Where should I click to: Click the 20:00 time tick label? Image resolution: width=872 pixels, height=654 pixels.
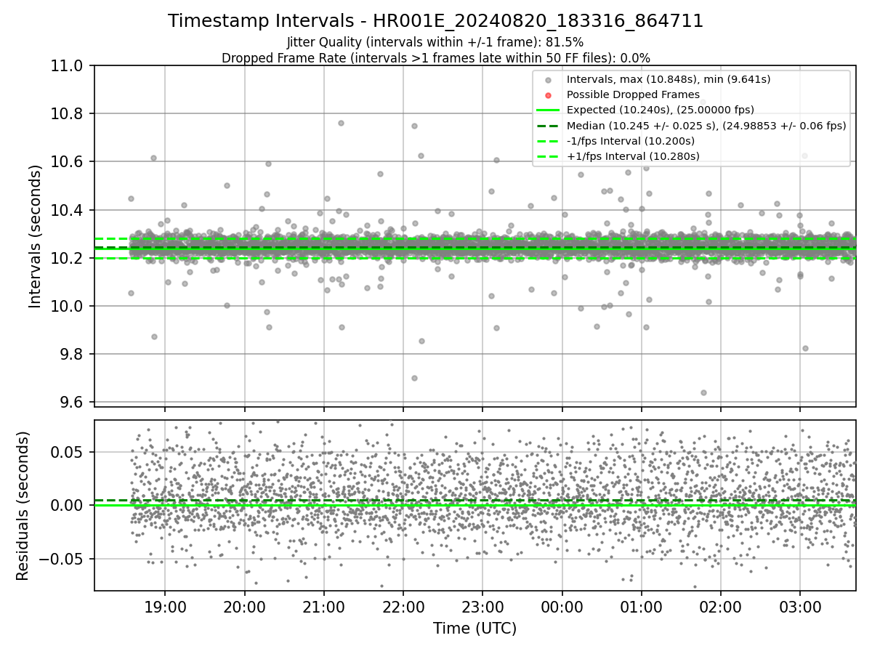[x=244, y=606]
